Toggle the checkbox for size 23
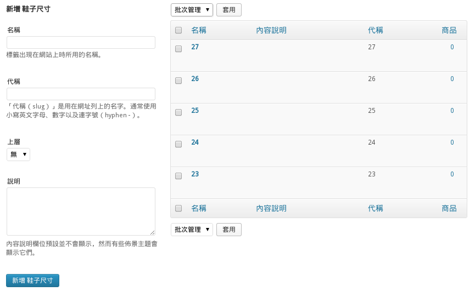Viewport: 475px width, 297px height. pyautogui.click(x=178, y=176)
